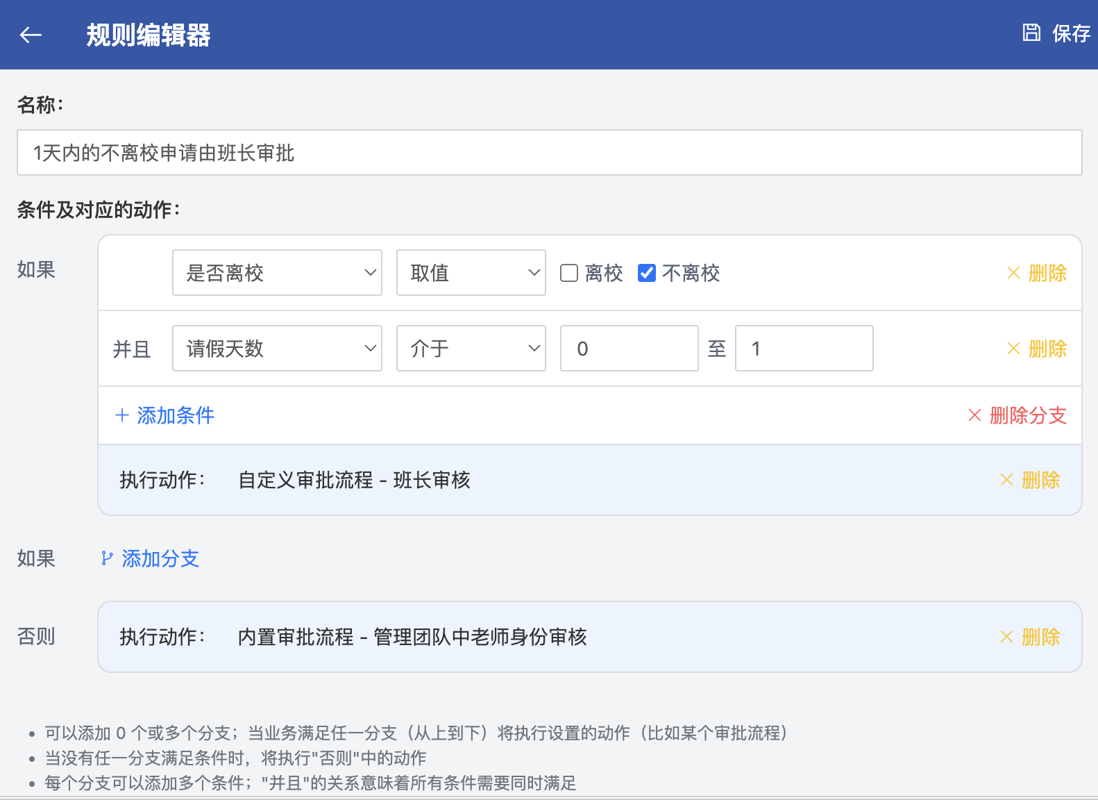Image resolution: width=1098 pixels, height=800 pixels.
Task: Click the rule name input field
Action: (549, 153)
